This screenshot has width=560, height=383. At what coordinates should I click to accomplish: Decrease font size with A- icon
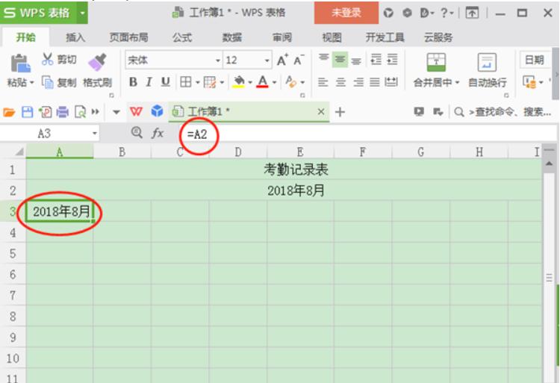pos(299,60)
